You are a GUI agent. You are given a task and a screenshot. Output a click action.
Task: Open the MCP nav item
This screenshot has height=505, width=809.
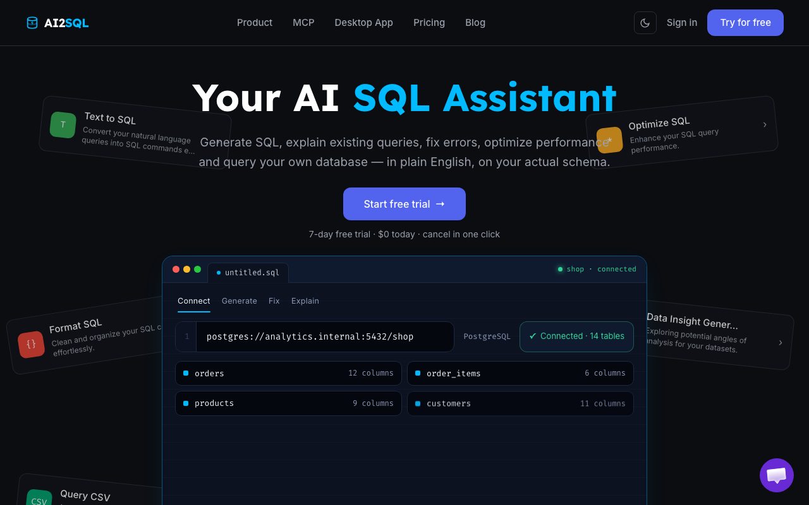pos(303,23)
